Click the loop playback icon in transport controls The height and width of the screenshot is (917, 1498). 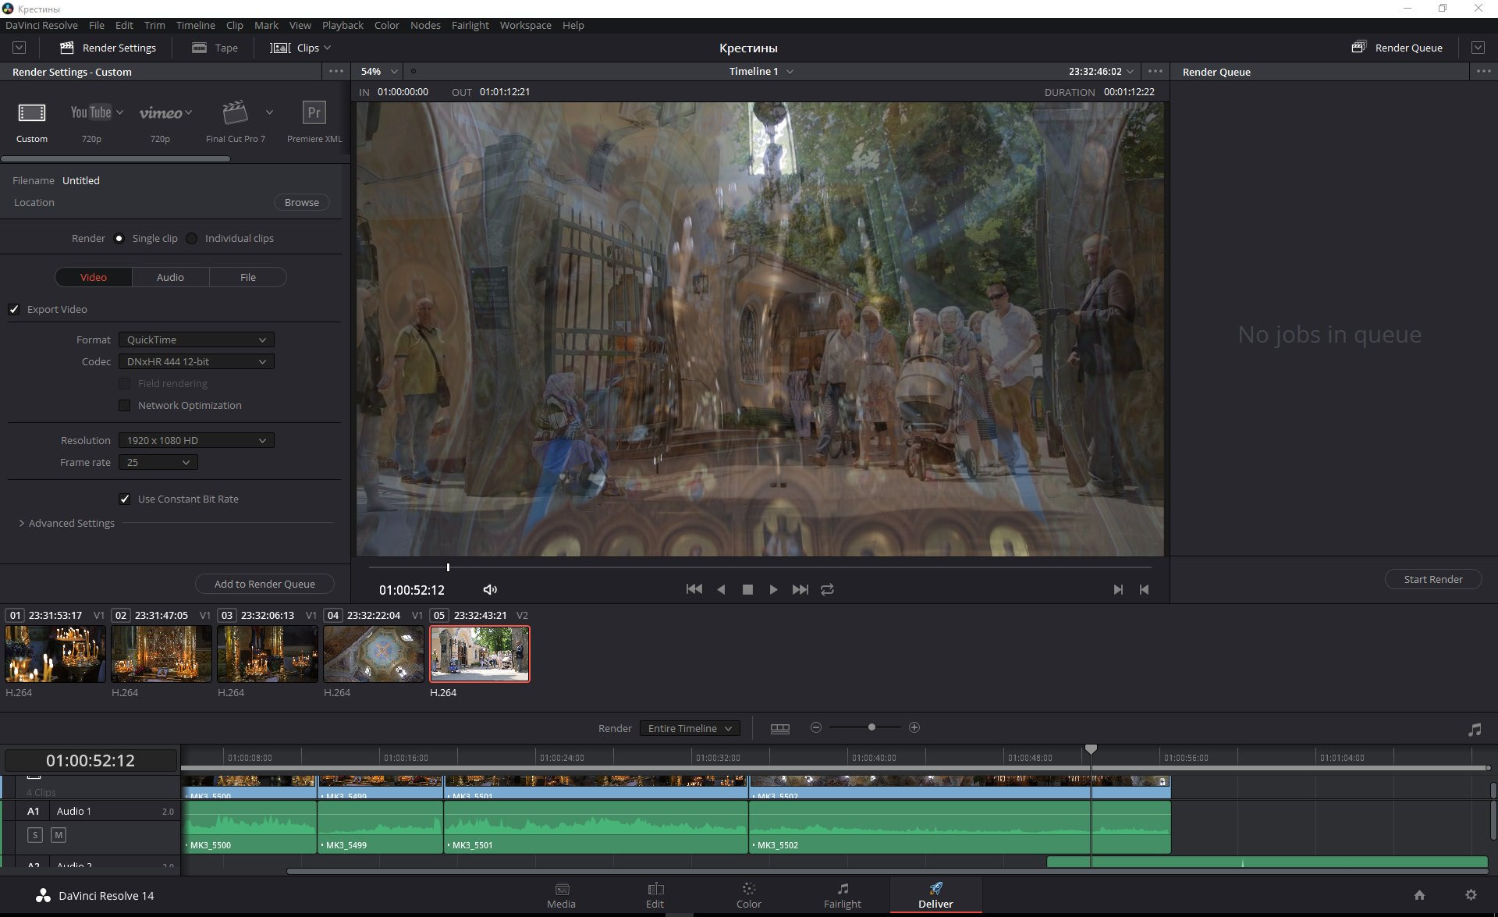click(828, 588)
